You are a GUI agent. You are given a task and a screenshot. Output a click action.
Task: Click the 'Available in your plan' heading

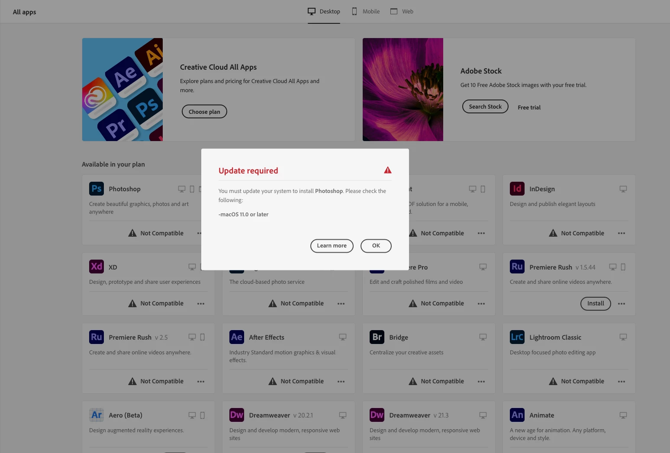(113, 164)
